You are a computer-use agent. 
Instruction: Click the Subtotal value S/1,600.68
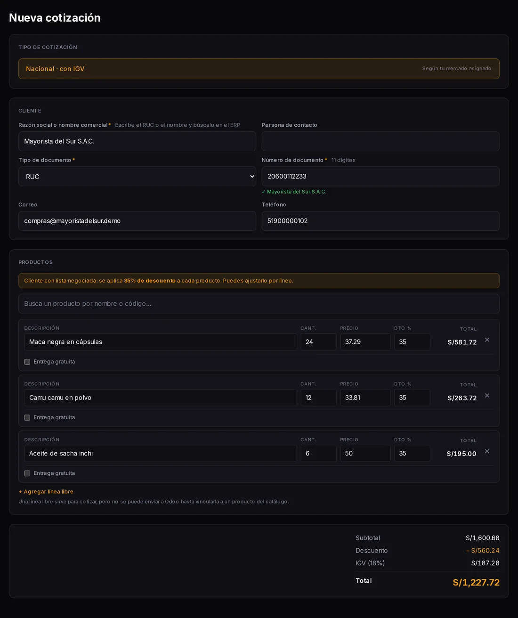(x=483, y=538)
